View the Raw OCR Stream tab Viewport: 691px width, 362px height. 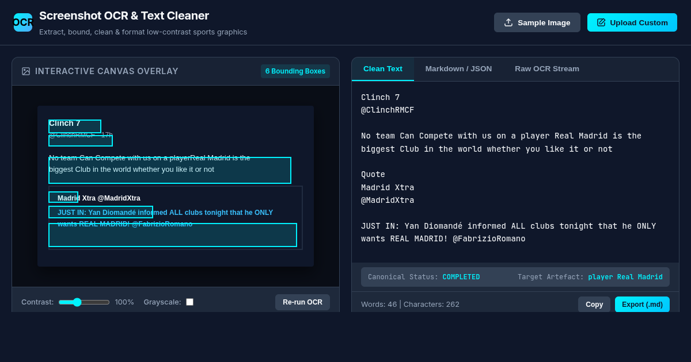(547, 69)
